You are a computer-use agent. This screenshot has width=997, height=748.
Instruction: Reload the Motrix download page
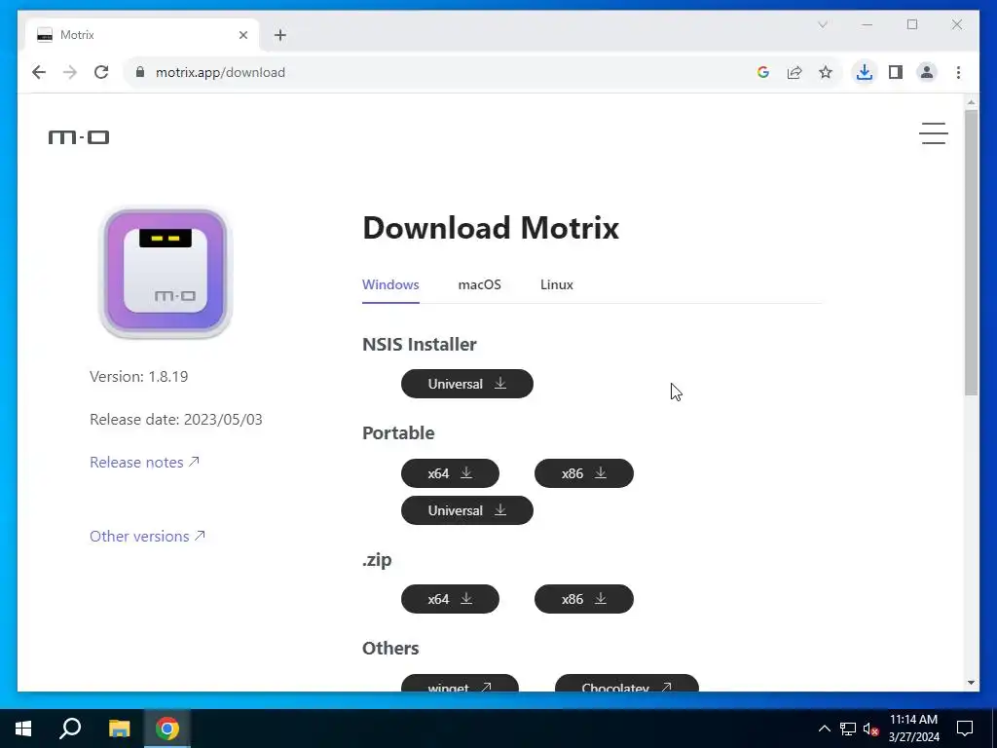pyautogui.click(x=101, y=72)
